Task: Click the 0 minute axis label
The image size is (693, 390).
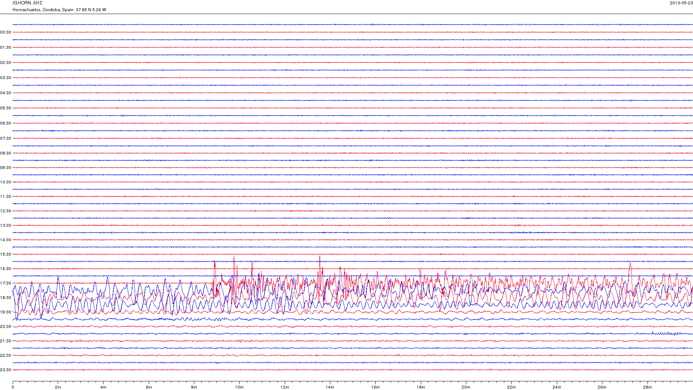Action: pos(13,387)
